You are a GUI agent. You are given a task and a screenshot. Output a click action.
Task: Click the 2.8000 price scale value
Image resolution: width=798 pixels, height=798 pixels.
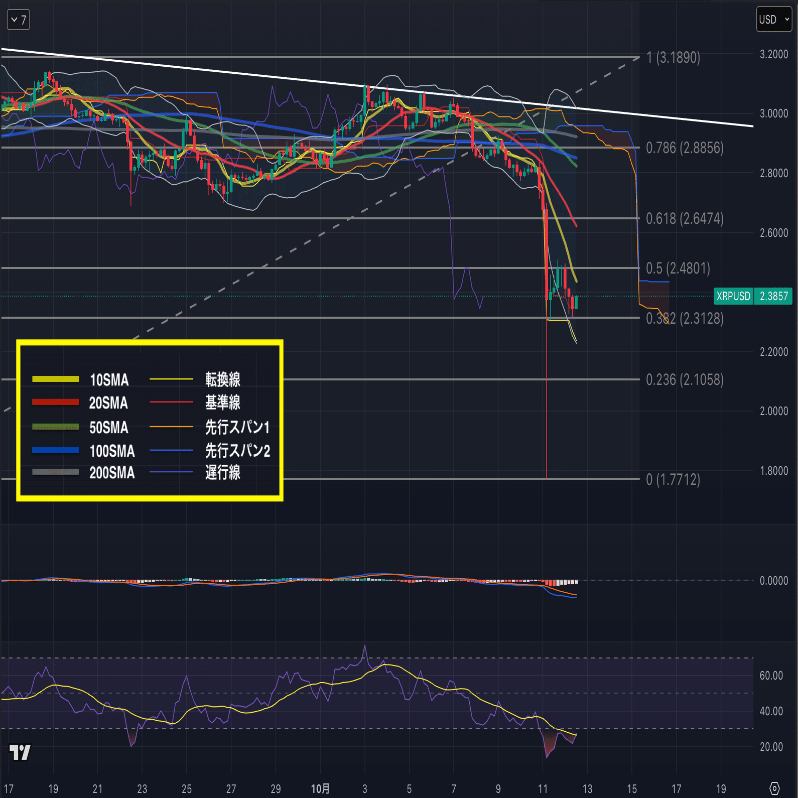pyautogui.click(x=774, y=173)
